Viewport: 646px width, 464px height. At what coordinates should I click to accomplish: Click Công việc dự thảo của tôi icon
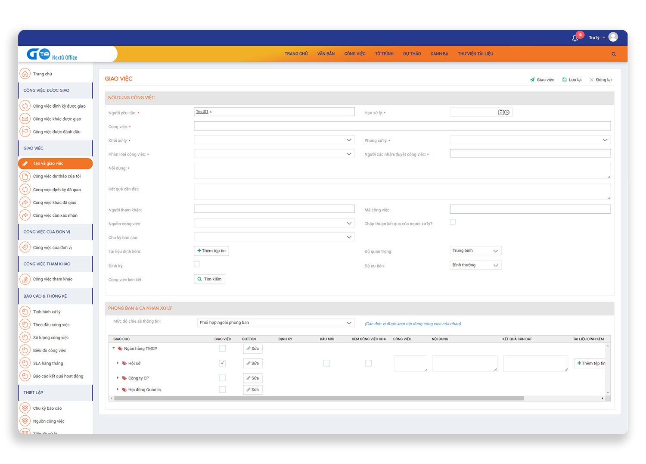pyautogui.click(x=25, y=176)
